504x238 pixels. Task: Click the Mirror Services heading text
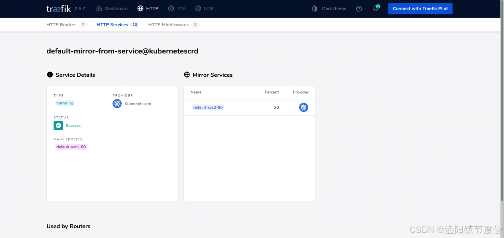(x=213, y=75)
